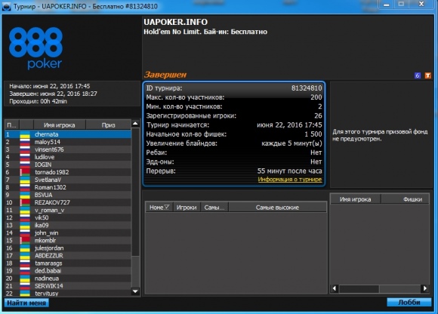
Task: Select player maloy514 in the ranking list
Action: tap(68, 142)
